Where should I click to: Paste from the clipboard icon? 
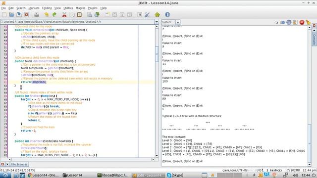(79, 14)
